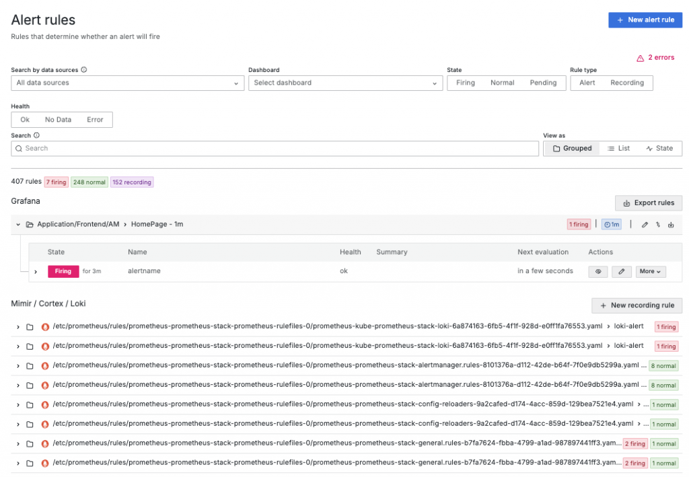Click the New alert rule button
689x477 pixels.
point(645,20)
